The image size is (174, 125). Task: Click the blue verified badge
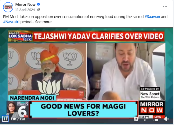coord(38,4)
